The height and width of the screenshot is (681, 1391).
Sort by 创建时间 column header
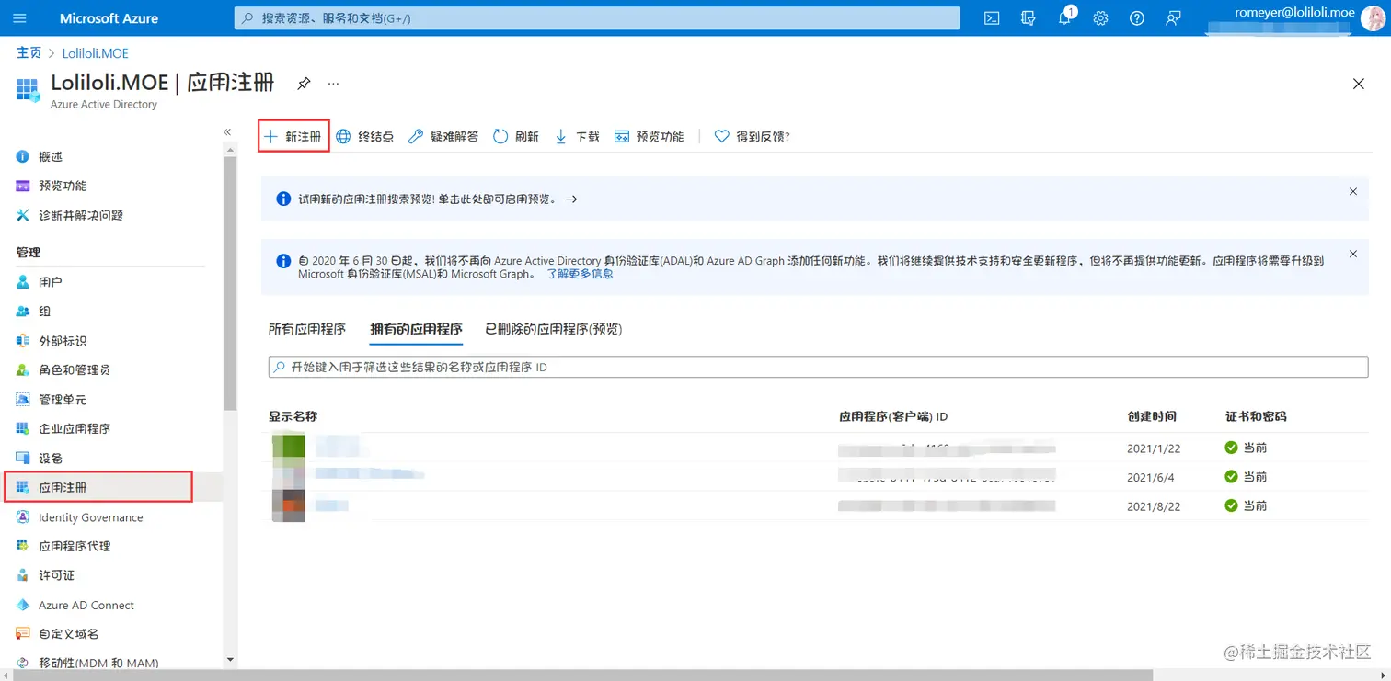[x=1152, y=416]
